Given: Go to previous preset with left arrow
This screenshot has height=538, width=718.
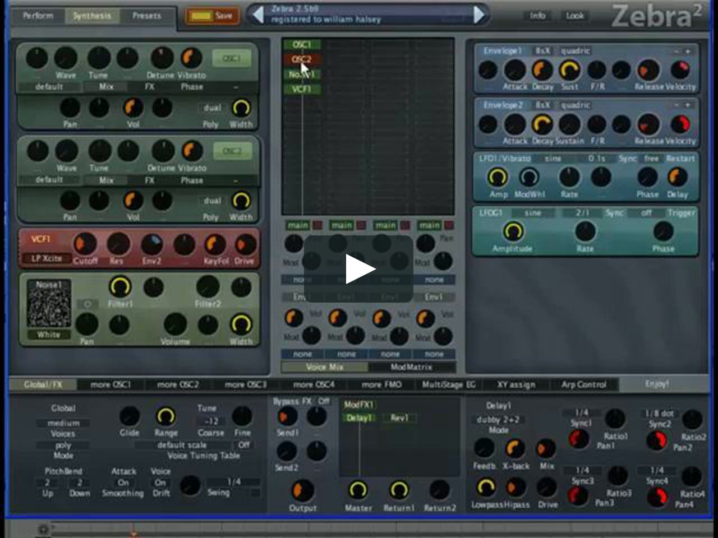Looking at the screenshot, I should pyautogui.click(x=257, y=15).
